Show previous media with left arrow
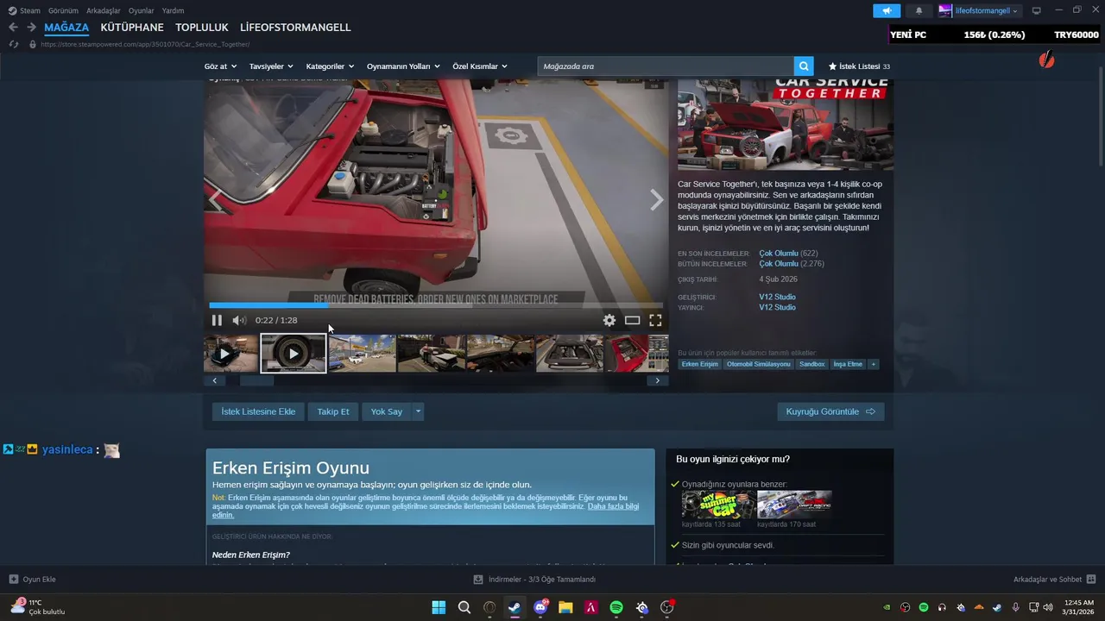 click(216, 200)
